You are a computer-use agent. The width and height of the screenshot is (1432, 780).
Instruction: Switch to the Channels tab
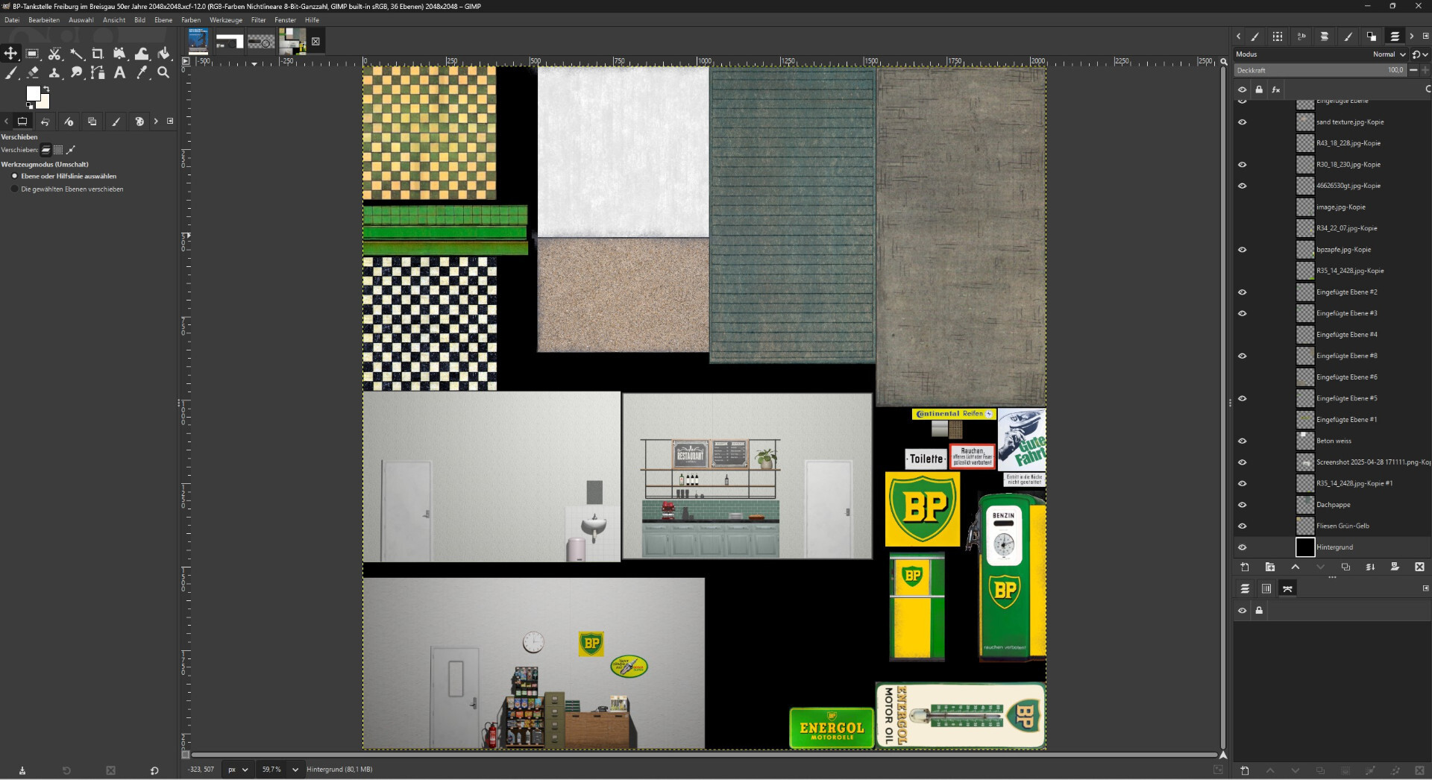[x=1266, y=589]
